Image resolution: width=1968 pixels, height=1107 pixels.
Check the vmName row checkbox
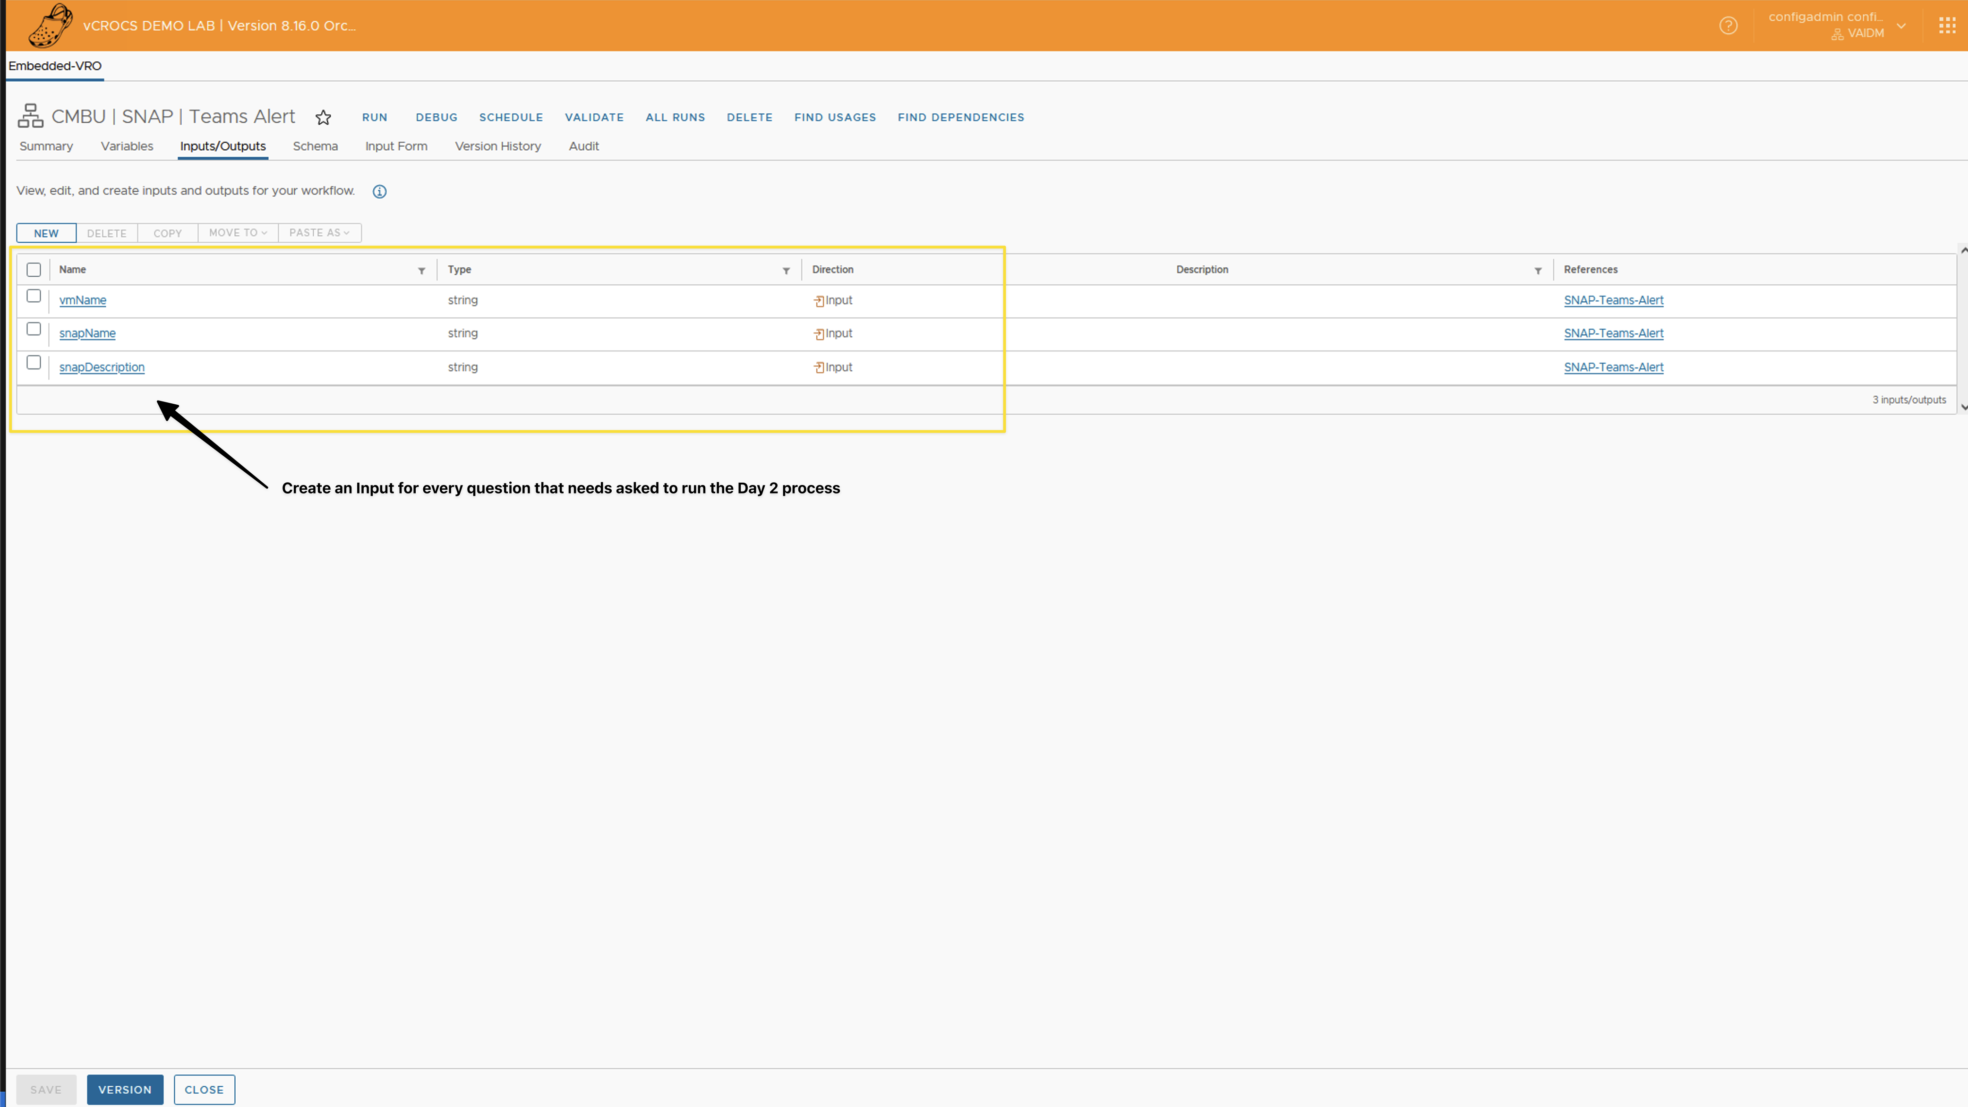[x=34, y=296]
